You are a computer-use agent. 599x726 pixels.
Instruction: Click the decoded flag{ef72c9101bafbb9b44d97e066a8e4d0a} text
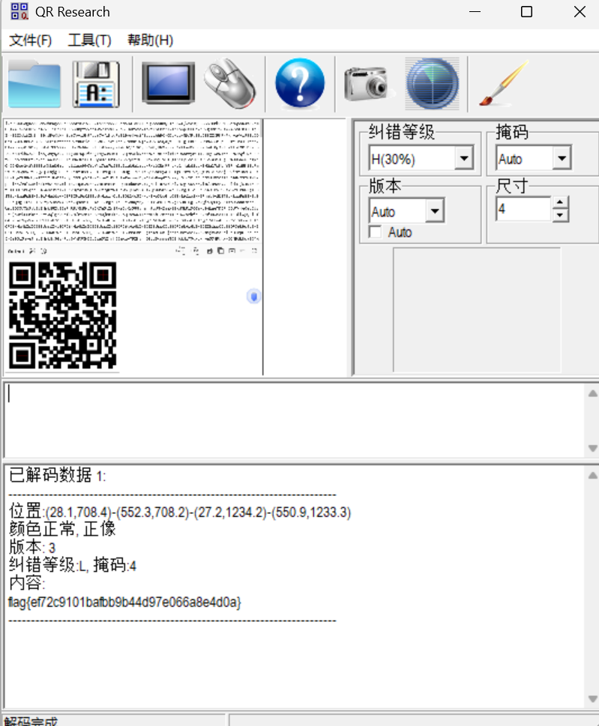coord(124,602)
